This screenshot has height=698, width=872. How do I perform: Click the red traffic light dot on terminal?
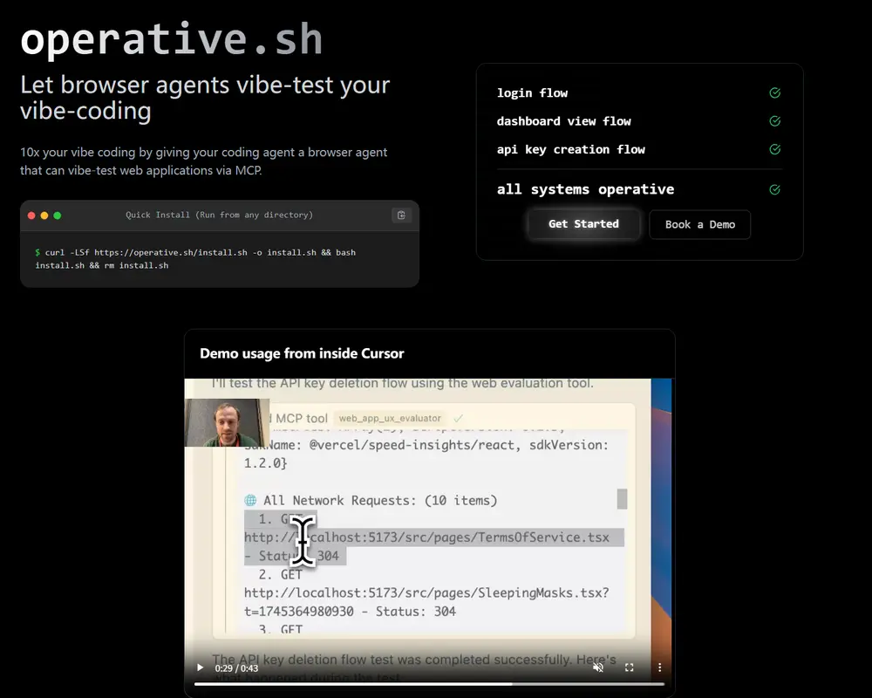(31, 215)
